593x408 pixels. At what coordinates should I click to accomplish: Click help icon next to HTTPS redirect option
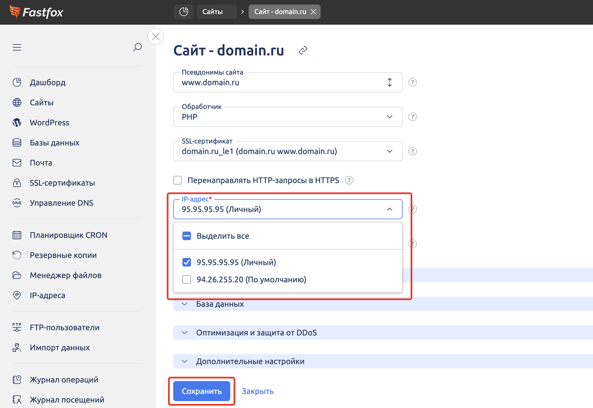349,180
